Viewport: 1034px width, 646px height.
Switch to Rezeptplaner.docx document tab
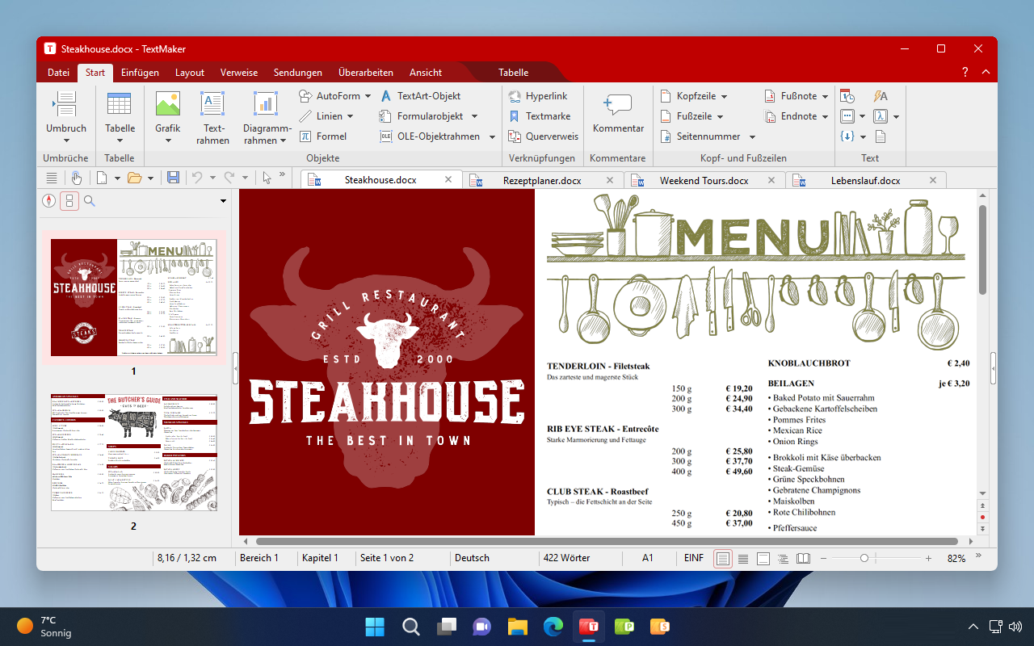pyautogui.click(x=542, y=180)
